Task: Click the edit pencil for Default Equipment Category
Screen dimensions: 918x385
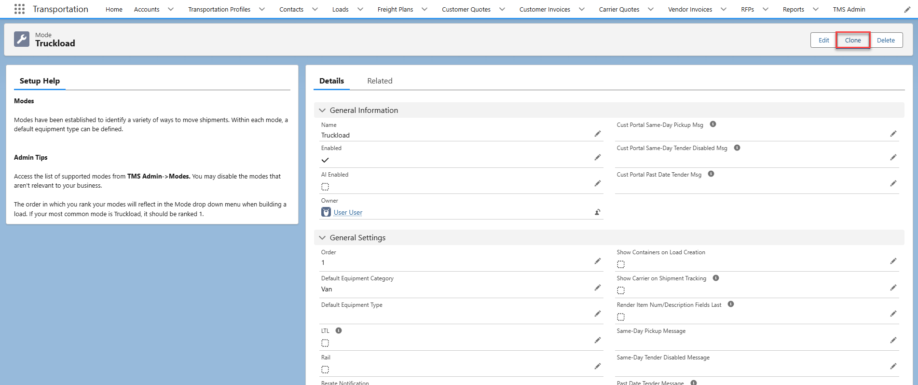Action: tap(598, 288)
